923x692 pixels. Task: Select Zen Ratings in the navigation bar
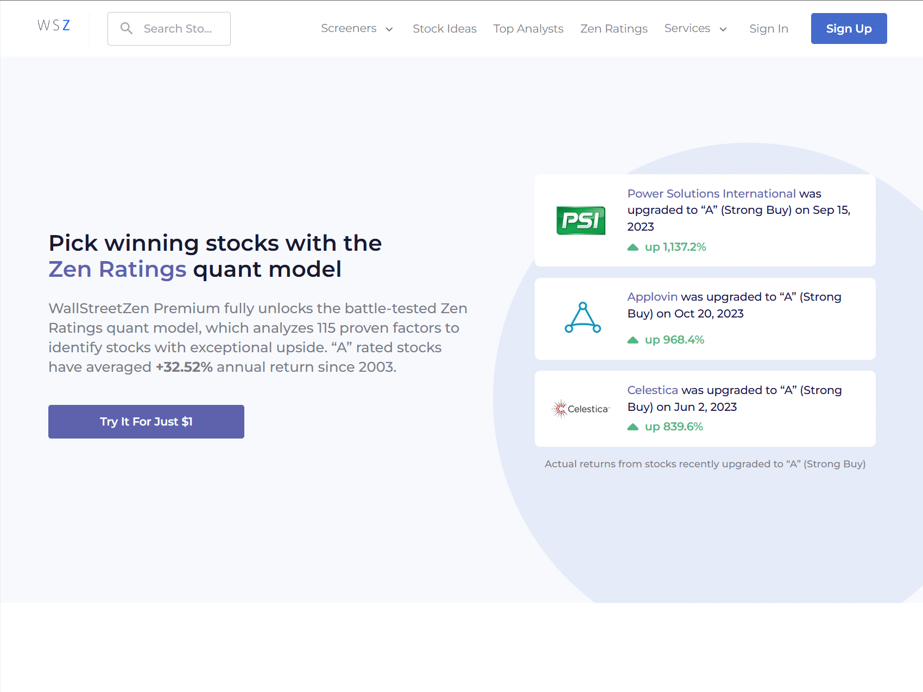pyautogui.click(x=614, y=28)
